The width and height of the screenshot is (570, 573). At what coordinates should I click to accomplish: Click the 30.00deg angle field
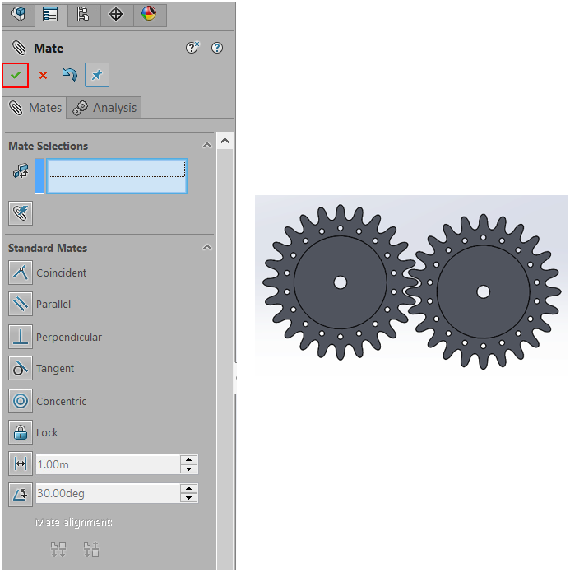(108, 493)
